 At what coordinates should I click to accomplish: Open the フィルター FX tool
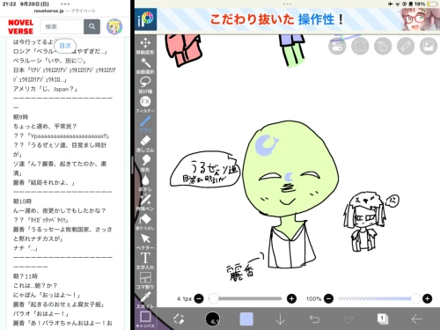tap(145, 105)
